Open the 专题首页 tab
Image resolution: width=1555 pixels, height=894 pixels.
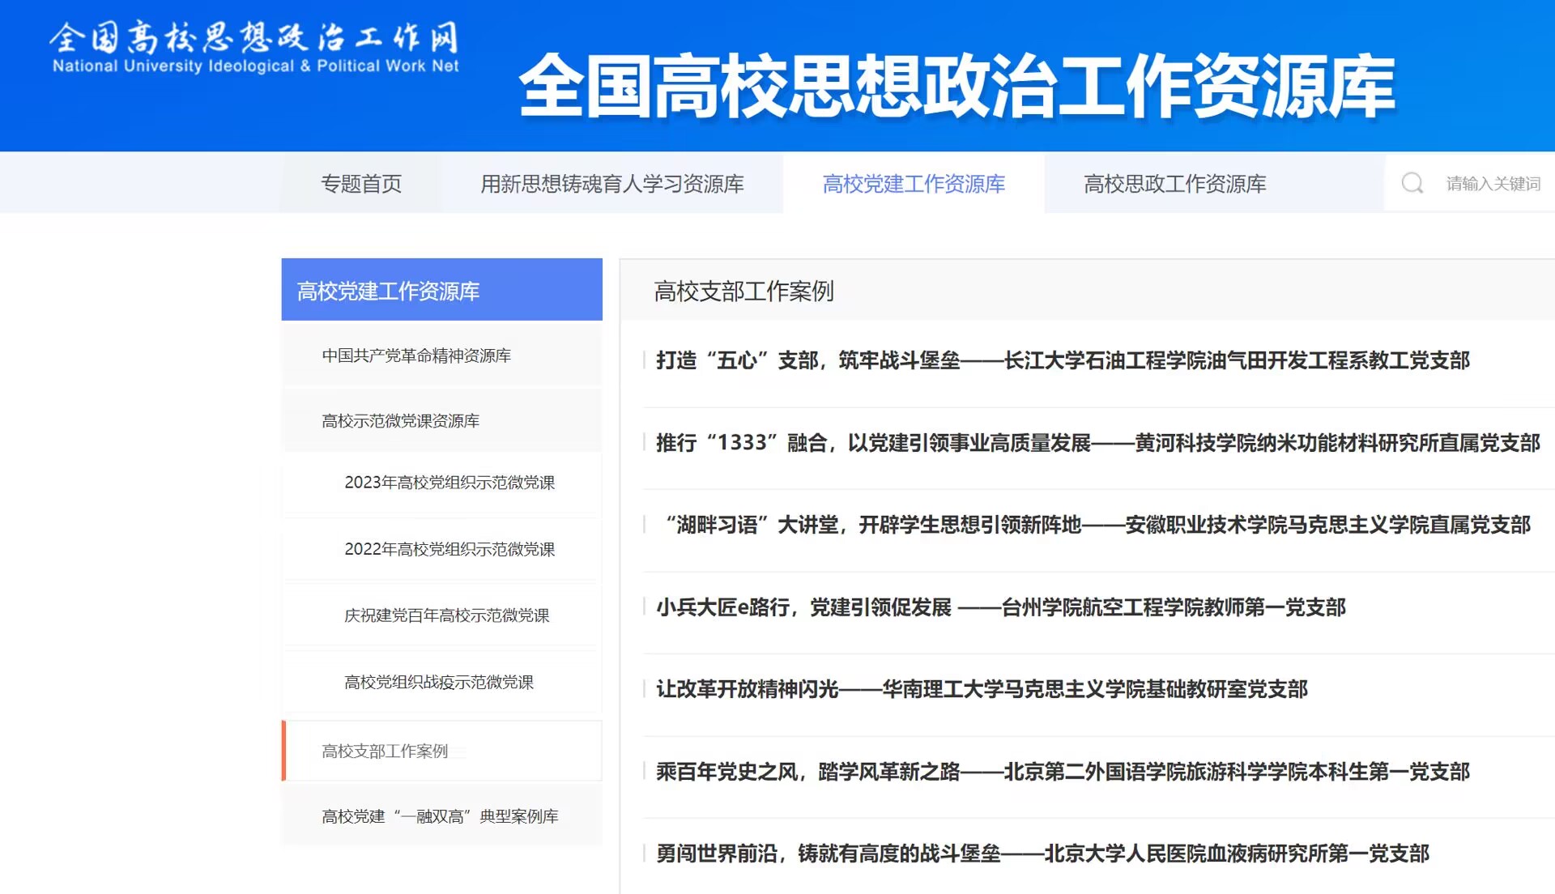tap(363, 184)
